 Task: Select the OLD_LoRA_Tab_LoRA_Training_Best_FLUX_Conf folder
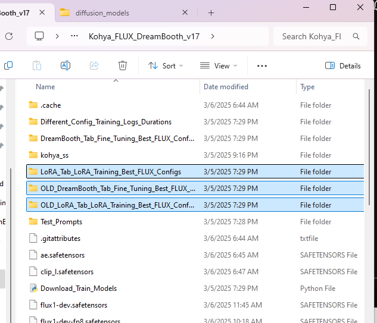[x=195, y=205]
